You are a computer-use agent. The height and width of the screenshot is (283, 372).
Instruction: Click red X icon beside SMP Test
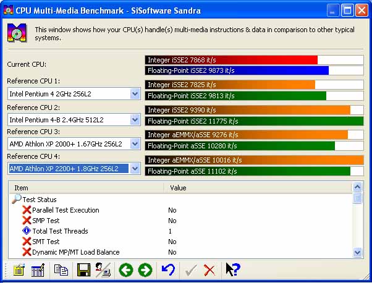tap(27, 221)
